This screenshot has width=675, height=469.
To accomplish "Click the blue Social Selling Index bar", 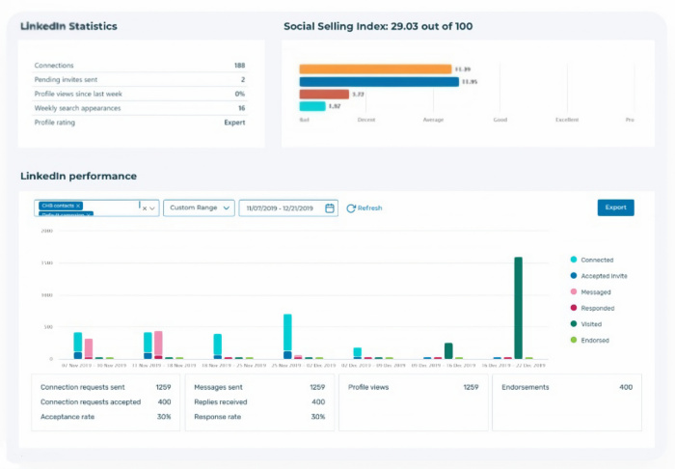I will tap(378, 82).
